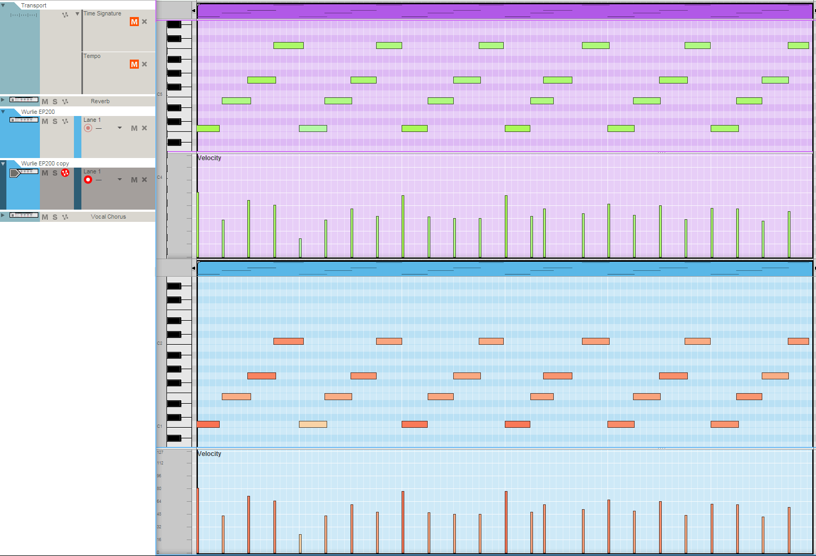Mute Lane 1 of Wurlie EP200

coord(134,128)
